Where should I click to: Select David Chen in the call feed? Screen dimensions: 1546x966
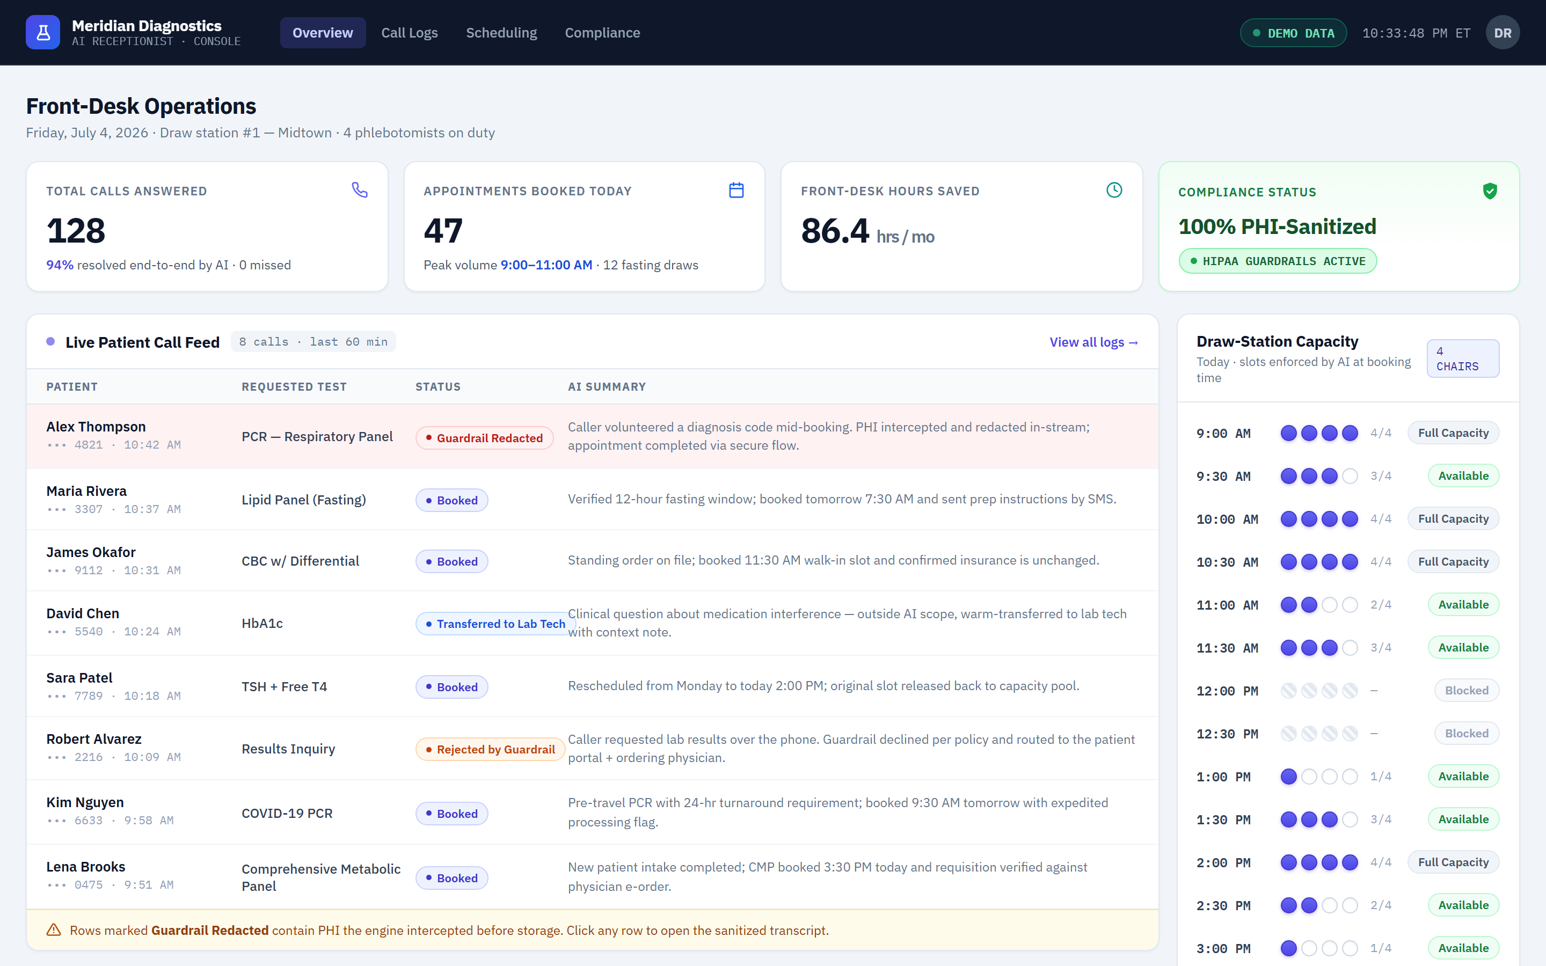[592, 624]
